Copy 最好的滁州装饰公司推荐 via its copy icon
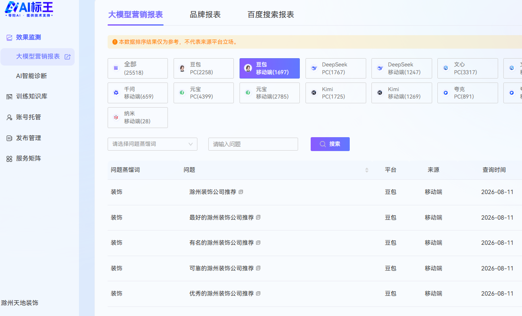Screen dimensions: 522x316 pos(258,217)
